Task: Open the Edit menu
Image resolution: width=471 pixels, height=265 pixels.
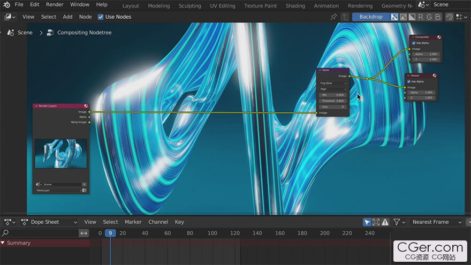Action: [x=35, y=4]
